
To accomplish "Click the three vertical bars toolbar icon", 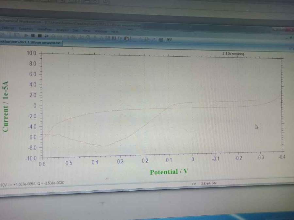I will [114, 38].
